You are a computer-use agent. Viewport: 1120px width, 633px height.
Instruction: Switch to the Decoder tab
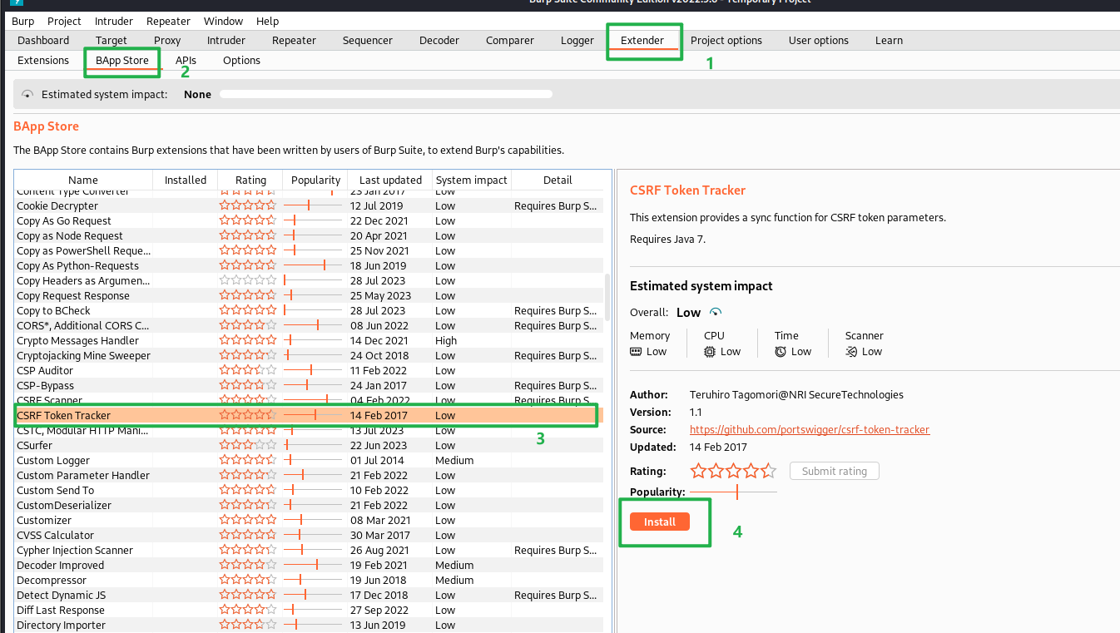coord(439,40)
